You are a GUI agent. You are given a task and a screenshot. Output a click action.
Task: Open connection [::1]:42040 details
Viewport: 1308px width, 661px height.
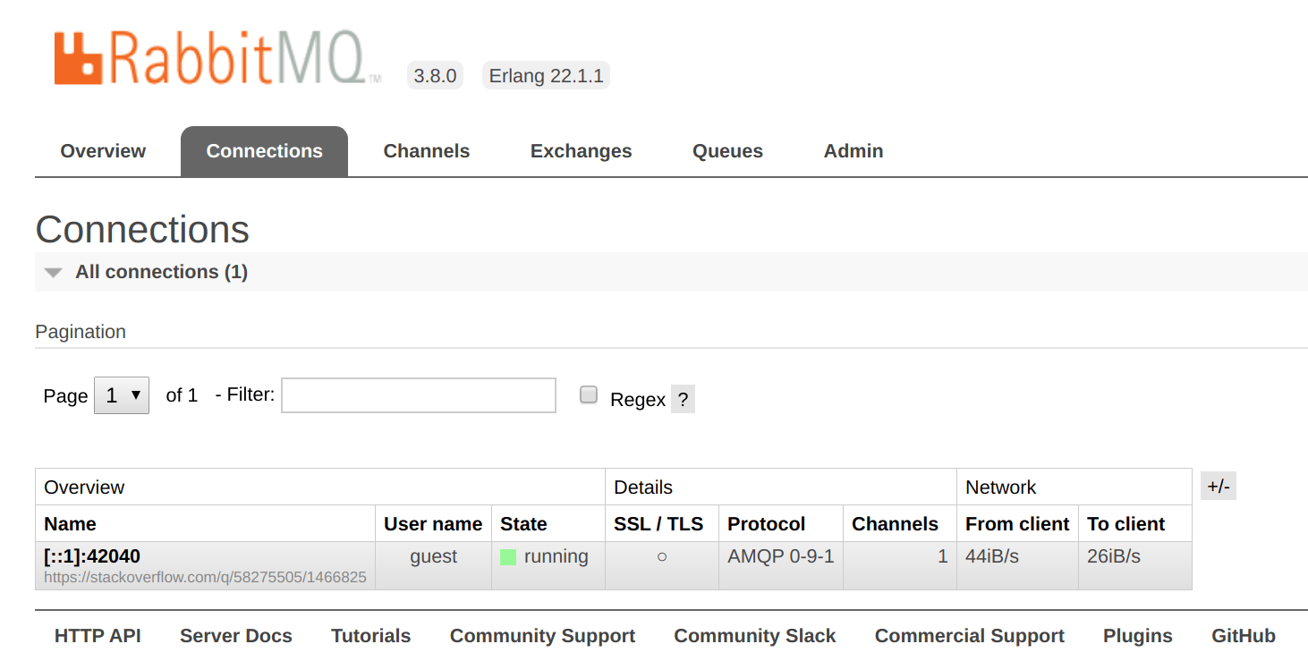tap(92, 556)
